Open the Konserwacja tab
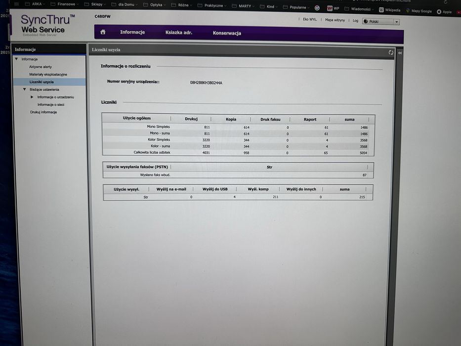This screenshot has width=461, height=346. point(227,33)
